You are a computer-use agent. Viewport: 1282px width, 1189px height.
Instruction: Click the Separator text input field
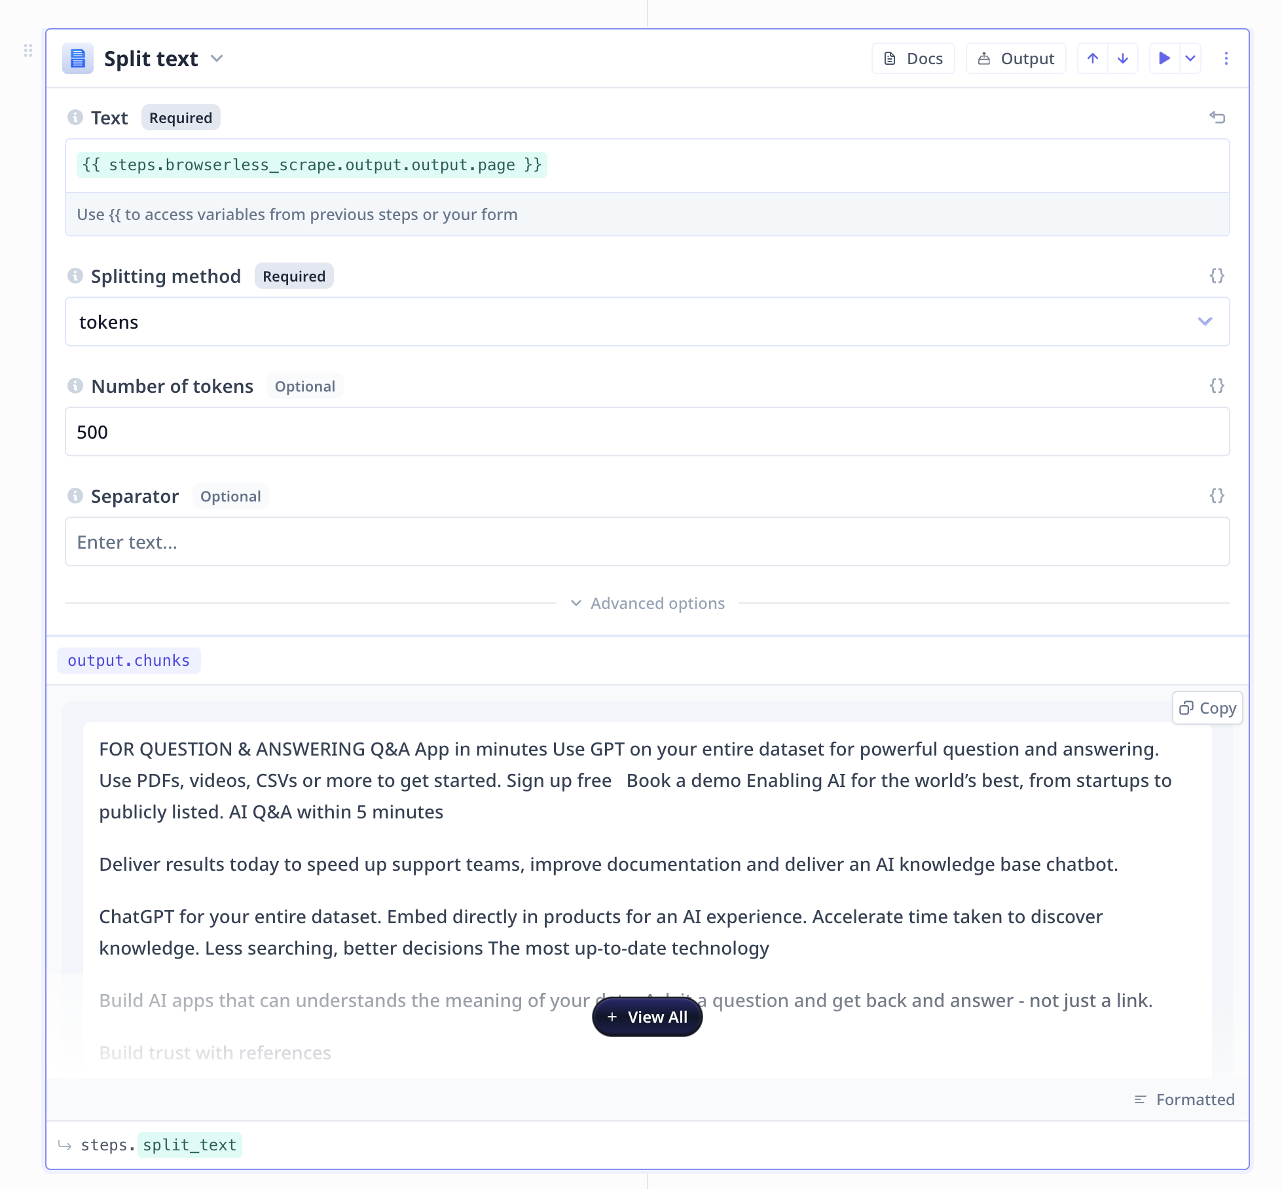647,541
